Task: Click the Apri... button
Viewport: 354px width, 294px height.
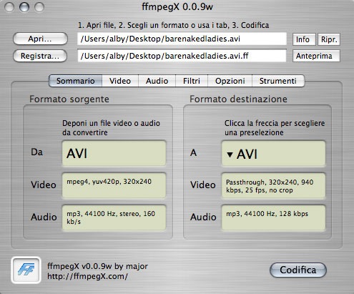Action: 40,39
